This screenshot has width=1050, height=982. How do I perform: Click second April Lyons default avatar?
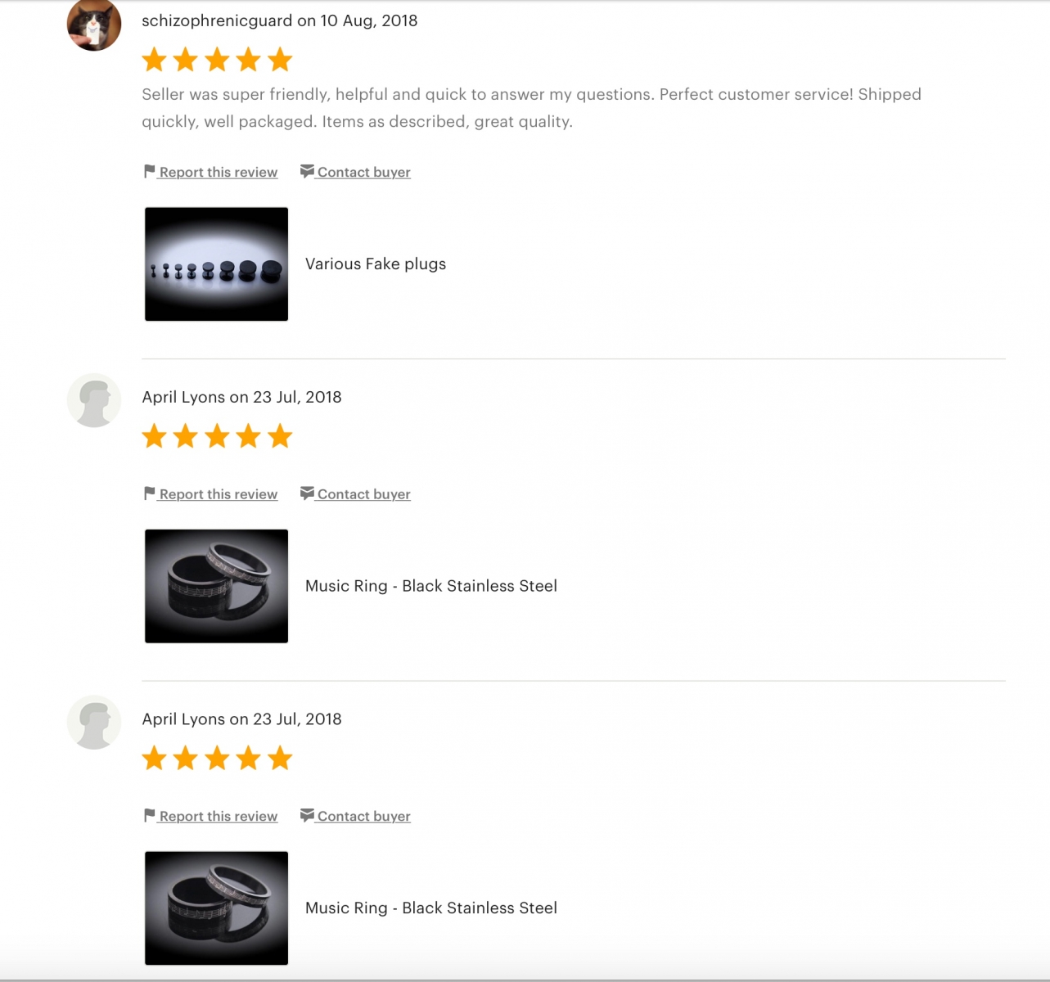[x=94, y=723]
